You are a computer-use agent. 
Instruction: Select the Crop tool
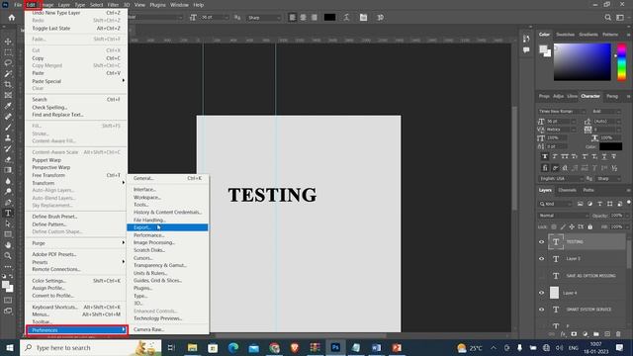tap(8, 84)
